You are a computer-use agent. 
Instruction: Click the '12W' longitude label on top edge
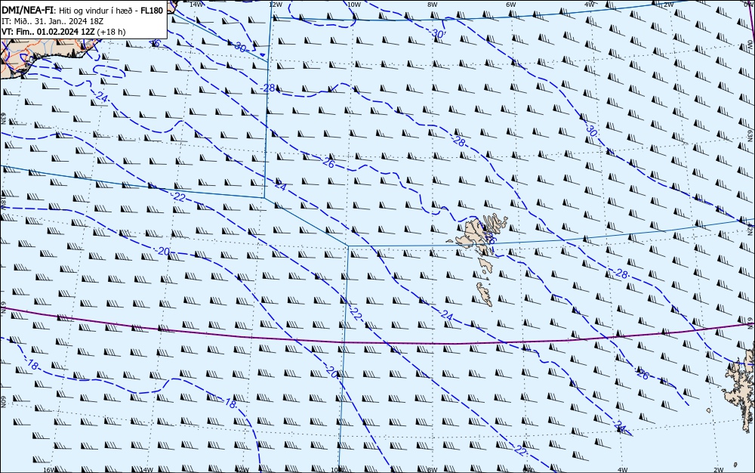coord(276,5)
